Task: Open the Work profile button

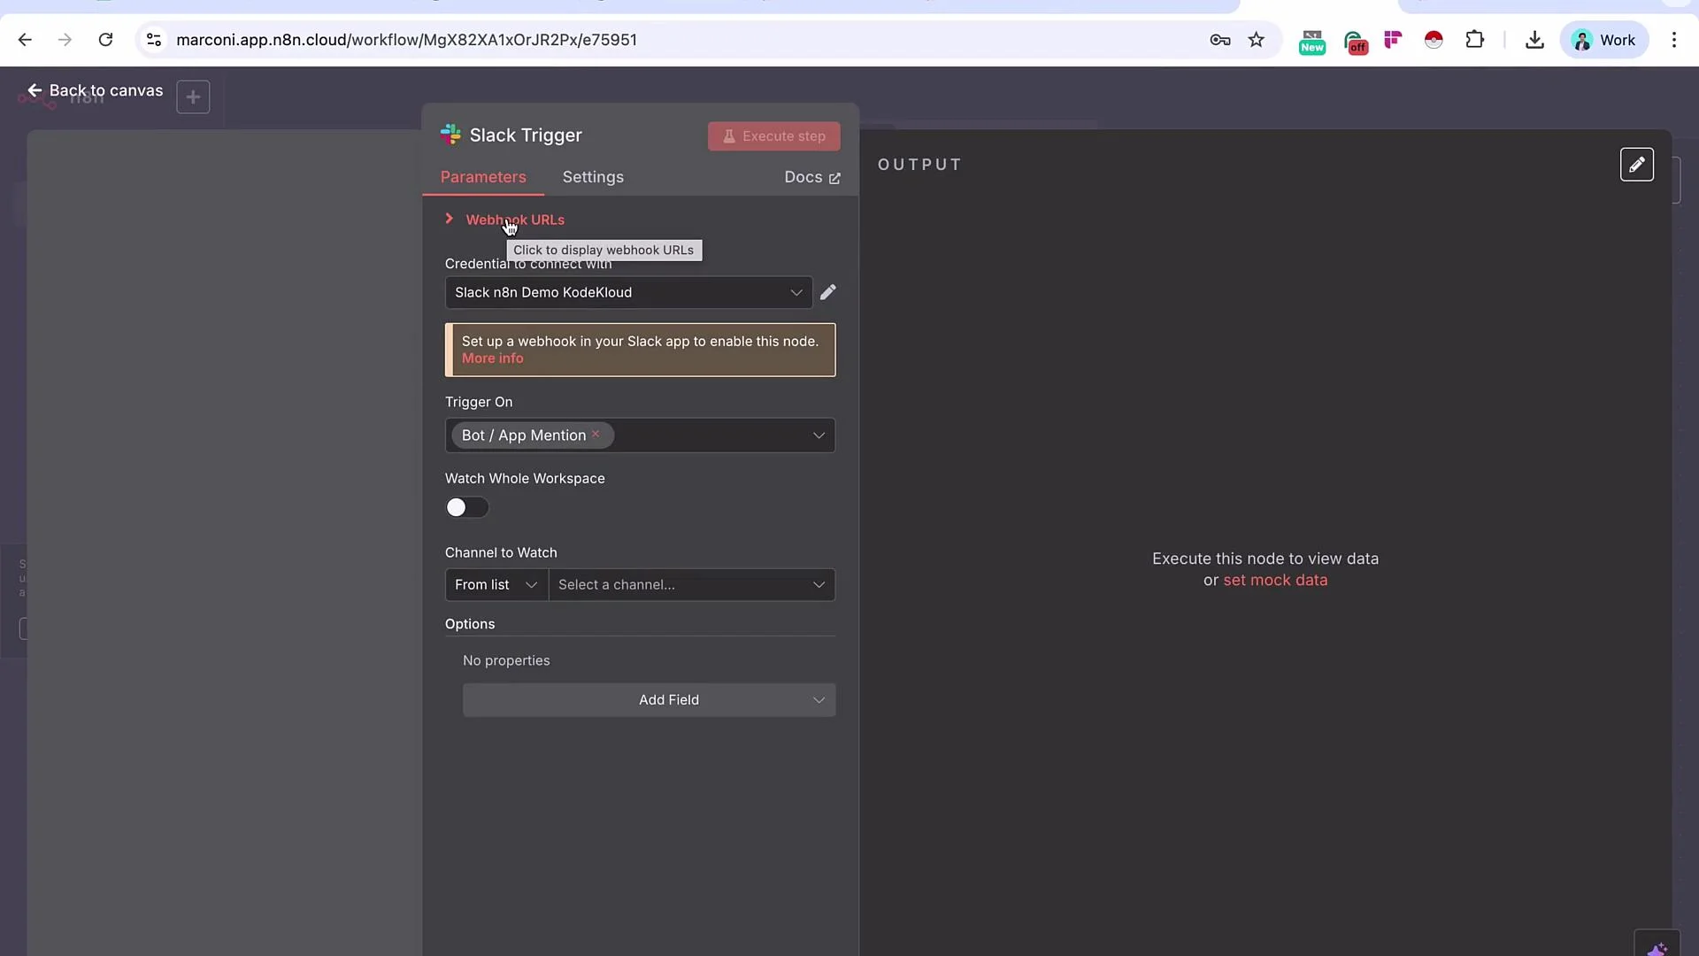Action: [1603, 40]
